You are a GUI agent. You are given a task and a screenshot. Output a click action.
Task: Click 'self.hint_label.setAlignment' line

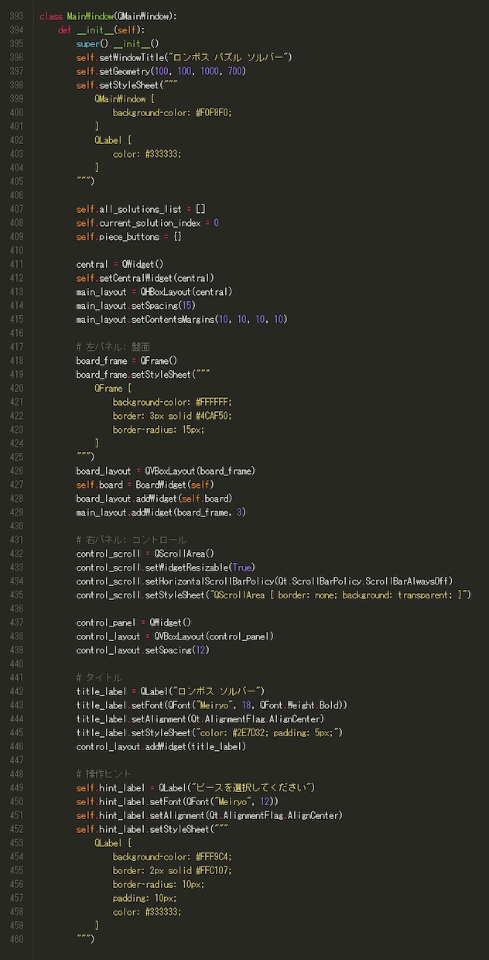pos(209,815)
